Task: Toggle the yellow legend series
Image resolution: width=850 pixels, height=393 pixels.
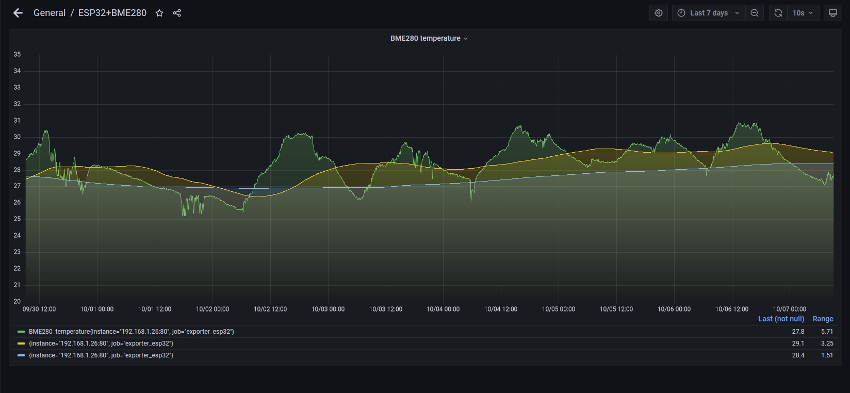Action: (101, 343)
